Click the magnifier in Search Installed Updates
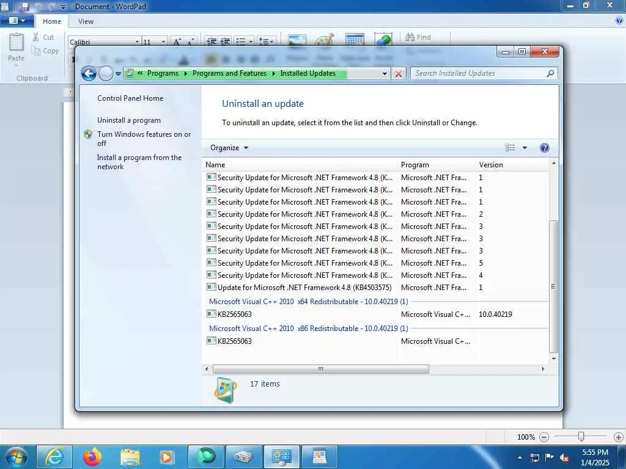Viewport: 626px width, 469px height. point(550,73)
